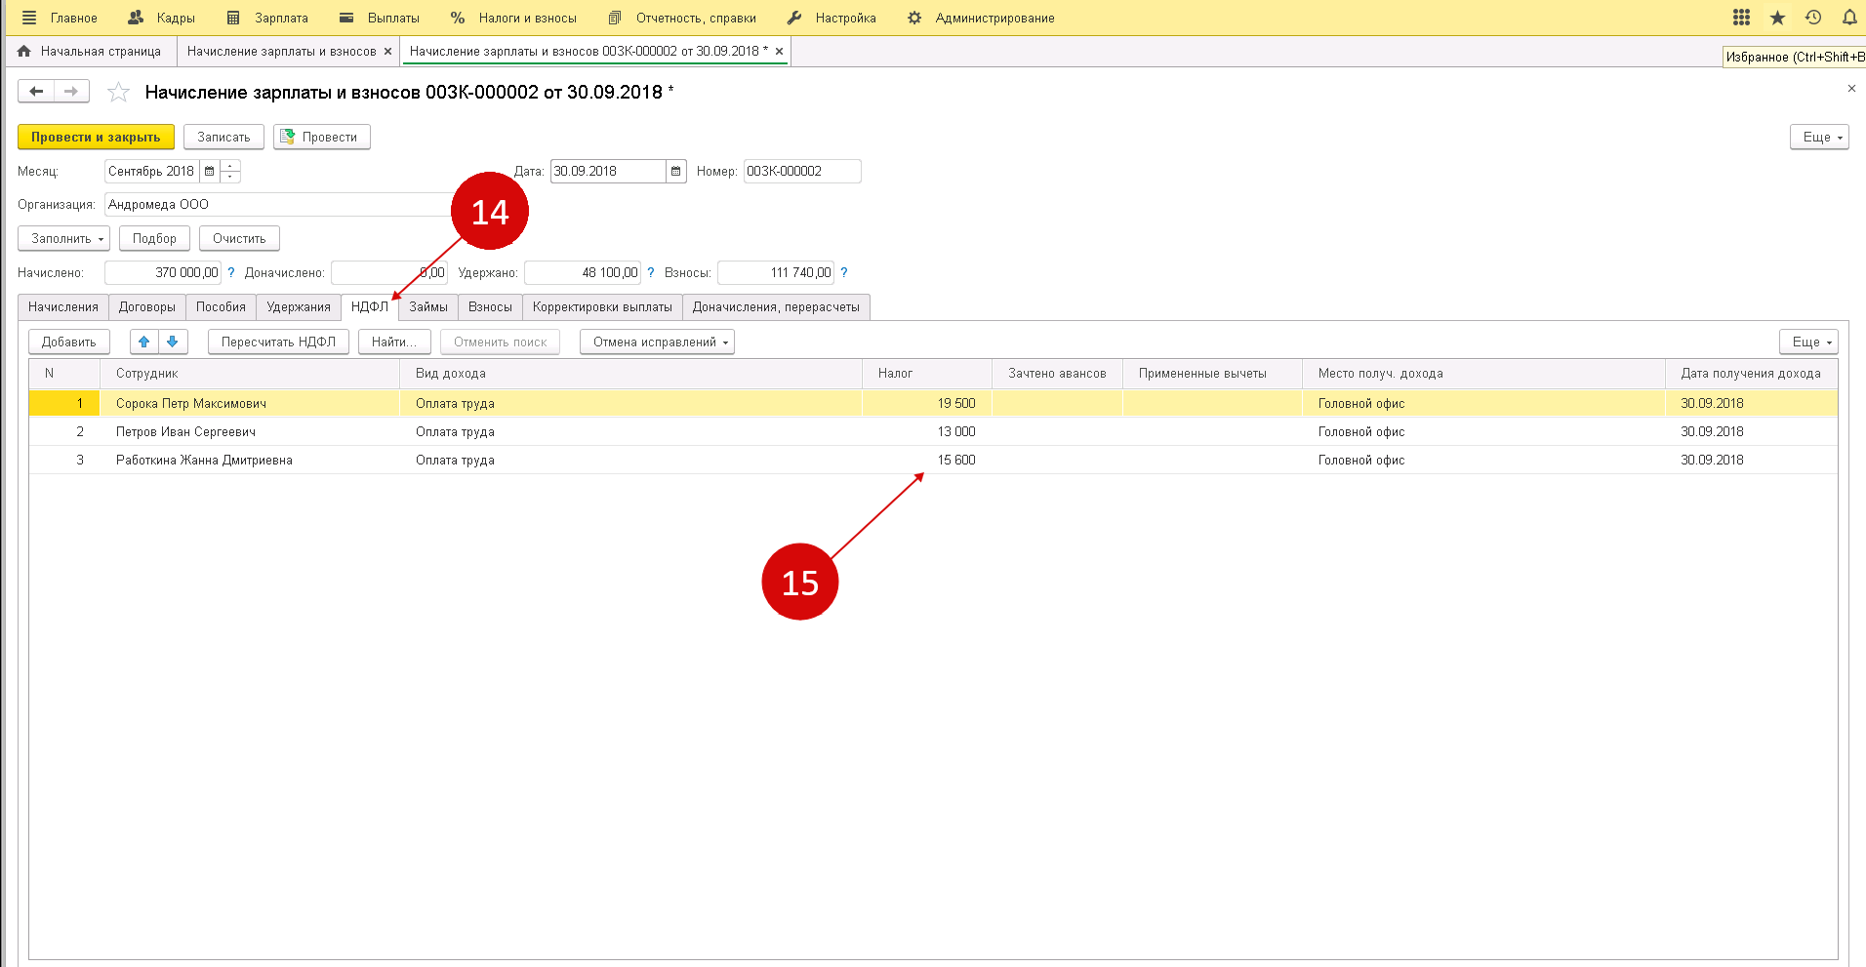
Task: Open the history clock icon
Action: [x=1813, y=18]
